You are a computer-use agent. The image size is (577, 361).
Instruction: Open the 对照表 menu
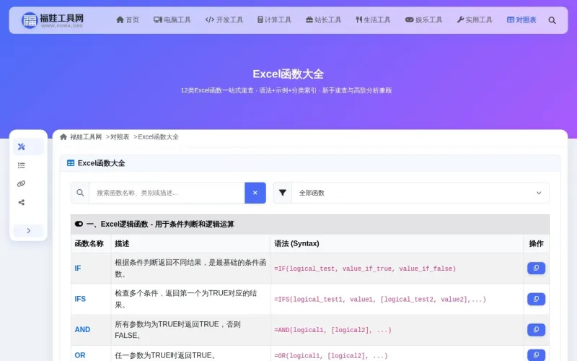coord(521,20)
